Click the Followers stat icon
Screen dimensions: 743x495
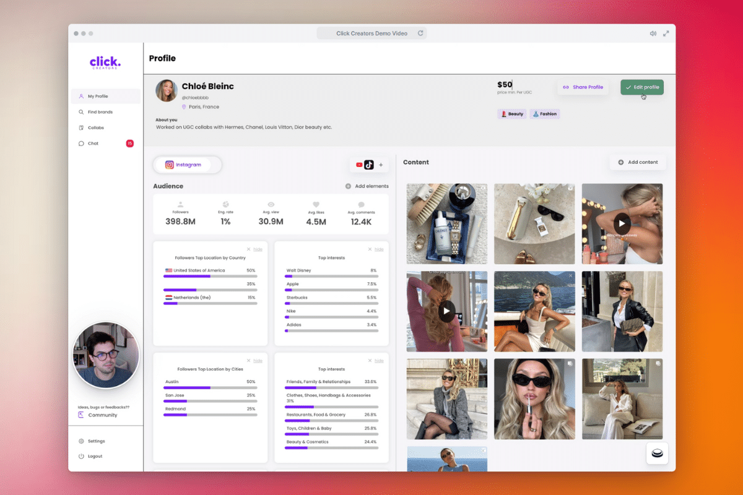(x=181, y=204)
